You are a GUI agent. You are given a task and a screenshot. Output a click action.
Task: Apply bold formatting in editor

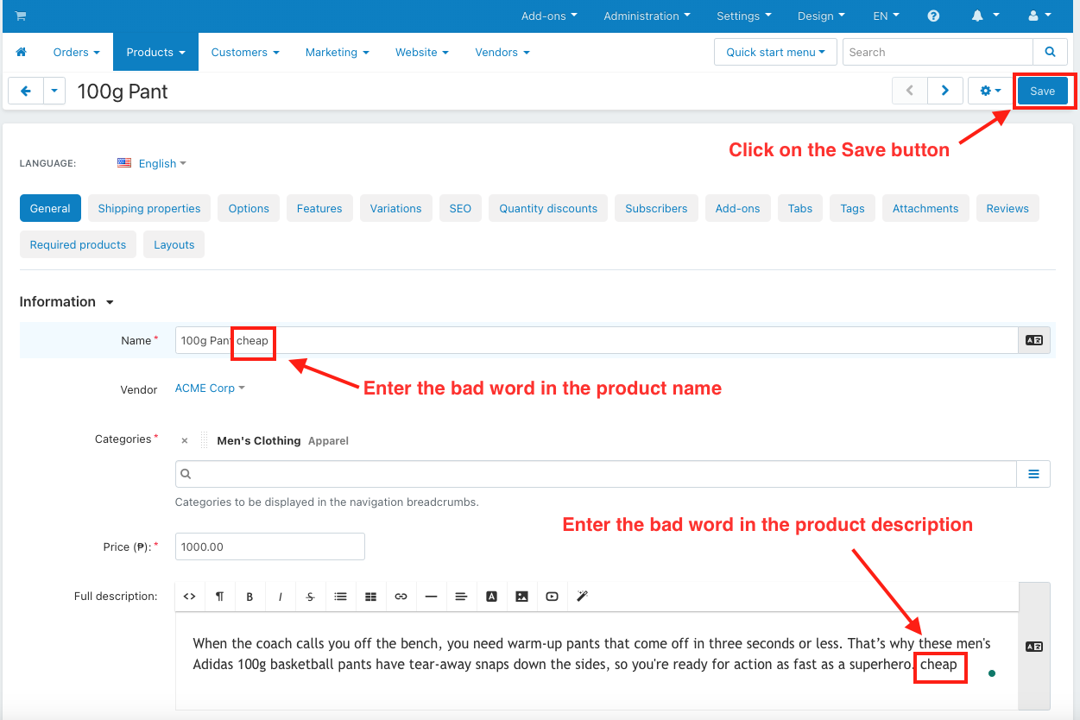coord(249,597)
